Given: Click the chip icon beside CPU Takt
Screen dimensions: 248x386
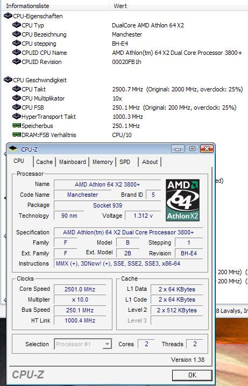Looking at the screenshot, I should click(17, 89).
